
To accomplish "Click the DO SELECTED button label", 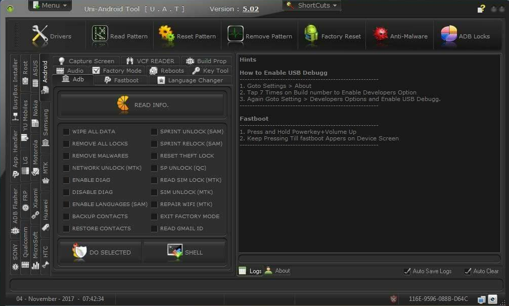I will click(x=110, y=252).
